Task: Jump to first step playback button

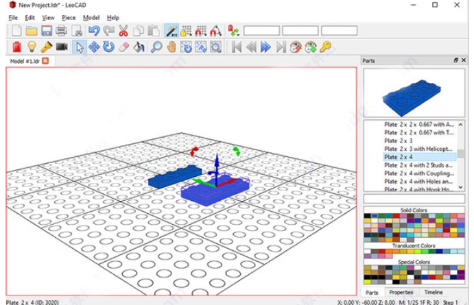Action: coord(237,47)
